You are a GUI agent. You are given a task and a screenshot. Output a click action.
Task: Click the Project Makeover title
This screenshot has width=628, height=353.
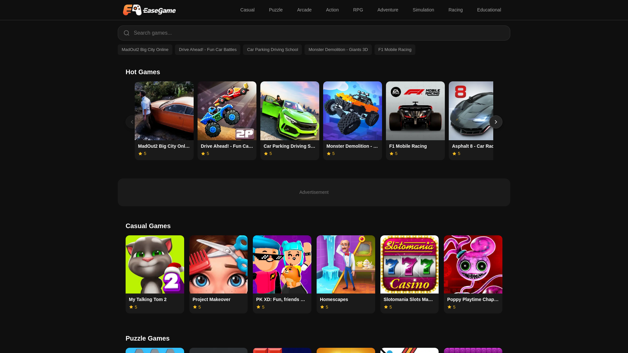211,299
